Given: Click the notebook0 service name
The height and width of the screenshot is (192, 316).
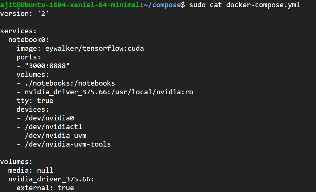Looking at the screenshot, I should coord(29,40).
